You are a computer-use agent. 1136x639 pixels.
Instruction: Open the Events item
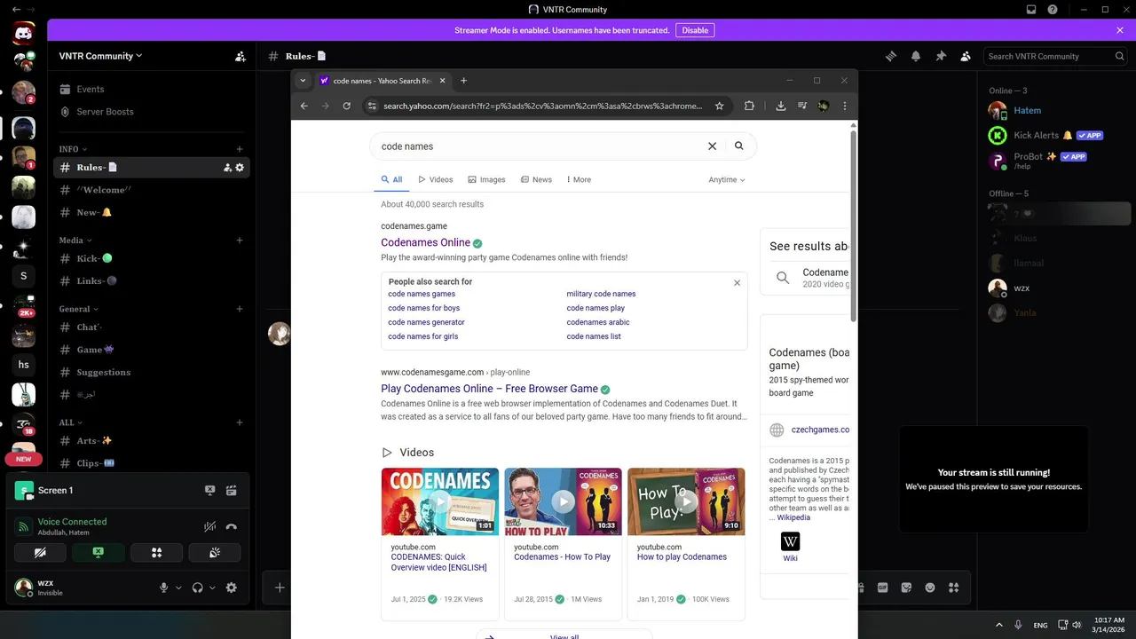pyautogui.click(x=152, y=90)
